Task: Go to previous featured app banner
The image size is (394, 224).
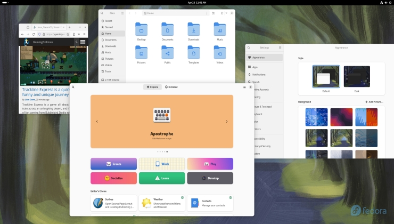Action: pos(97,122)
